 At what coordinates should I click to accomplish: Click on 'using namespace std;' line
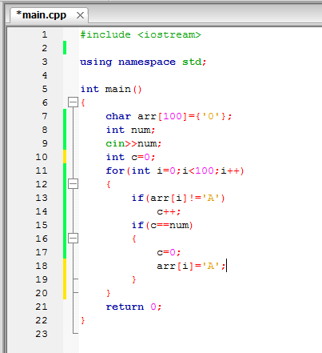tap(143, 62)
